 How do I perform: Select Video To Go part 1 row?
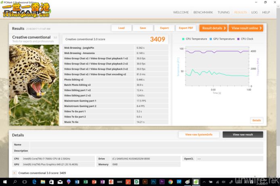[x=115, y=112]
